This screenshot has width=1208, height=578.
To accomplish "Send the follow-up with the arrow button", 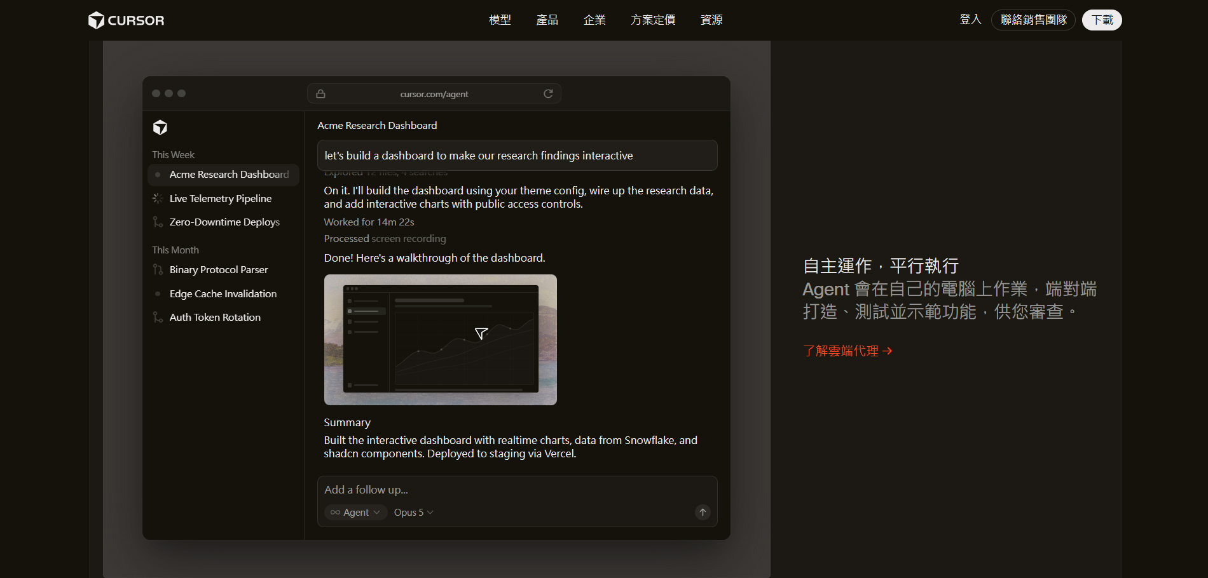I will pos(703,513).
